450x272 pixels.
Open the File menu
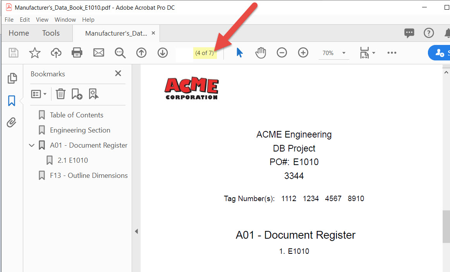point(9,19)
